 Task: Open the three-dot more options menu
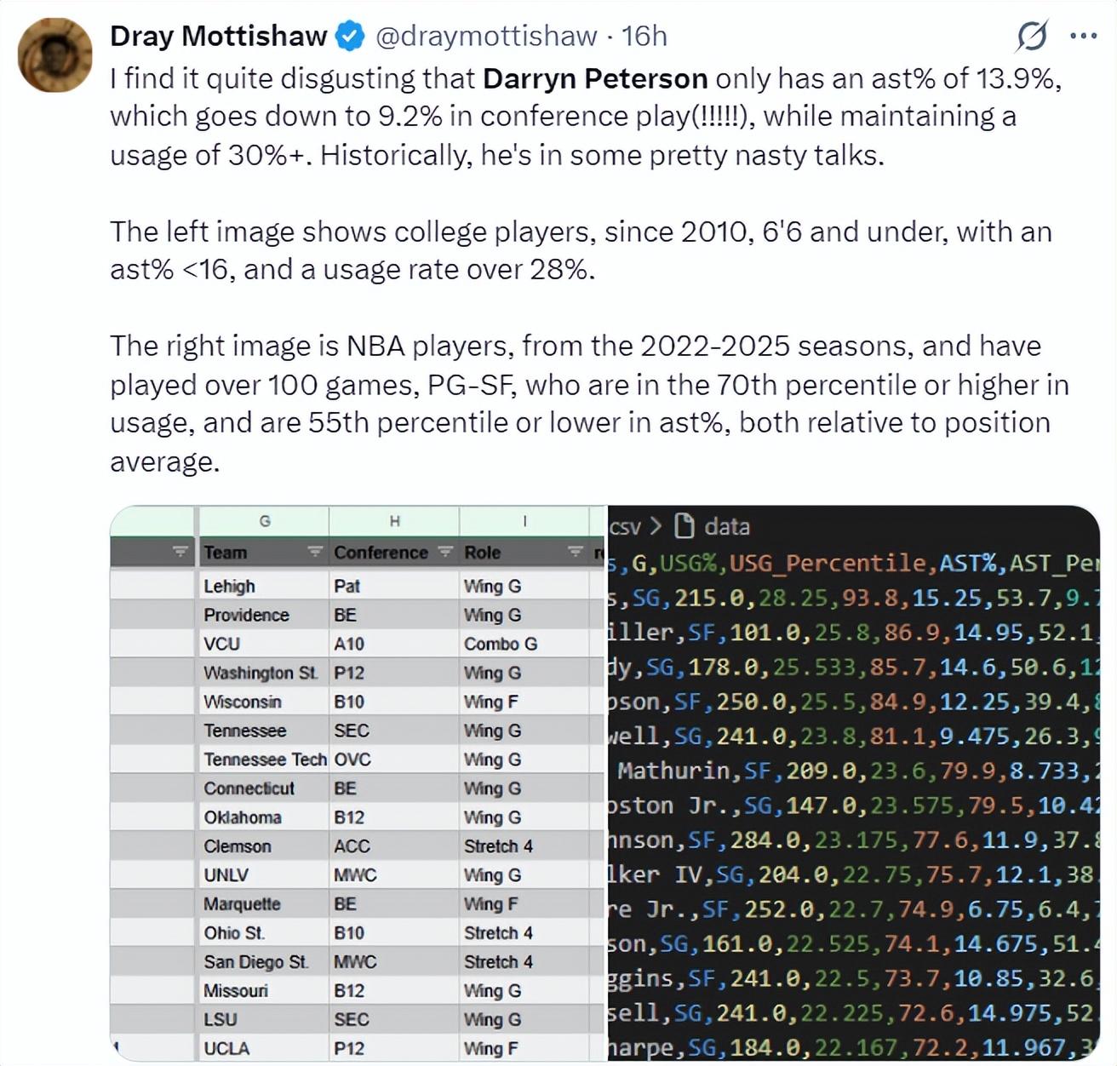[1082, 37]
